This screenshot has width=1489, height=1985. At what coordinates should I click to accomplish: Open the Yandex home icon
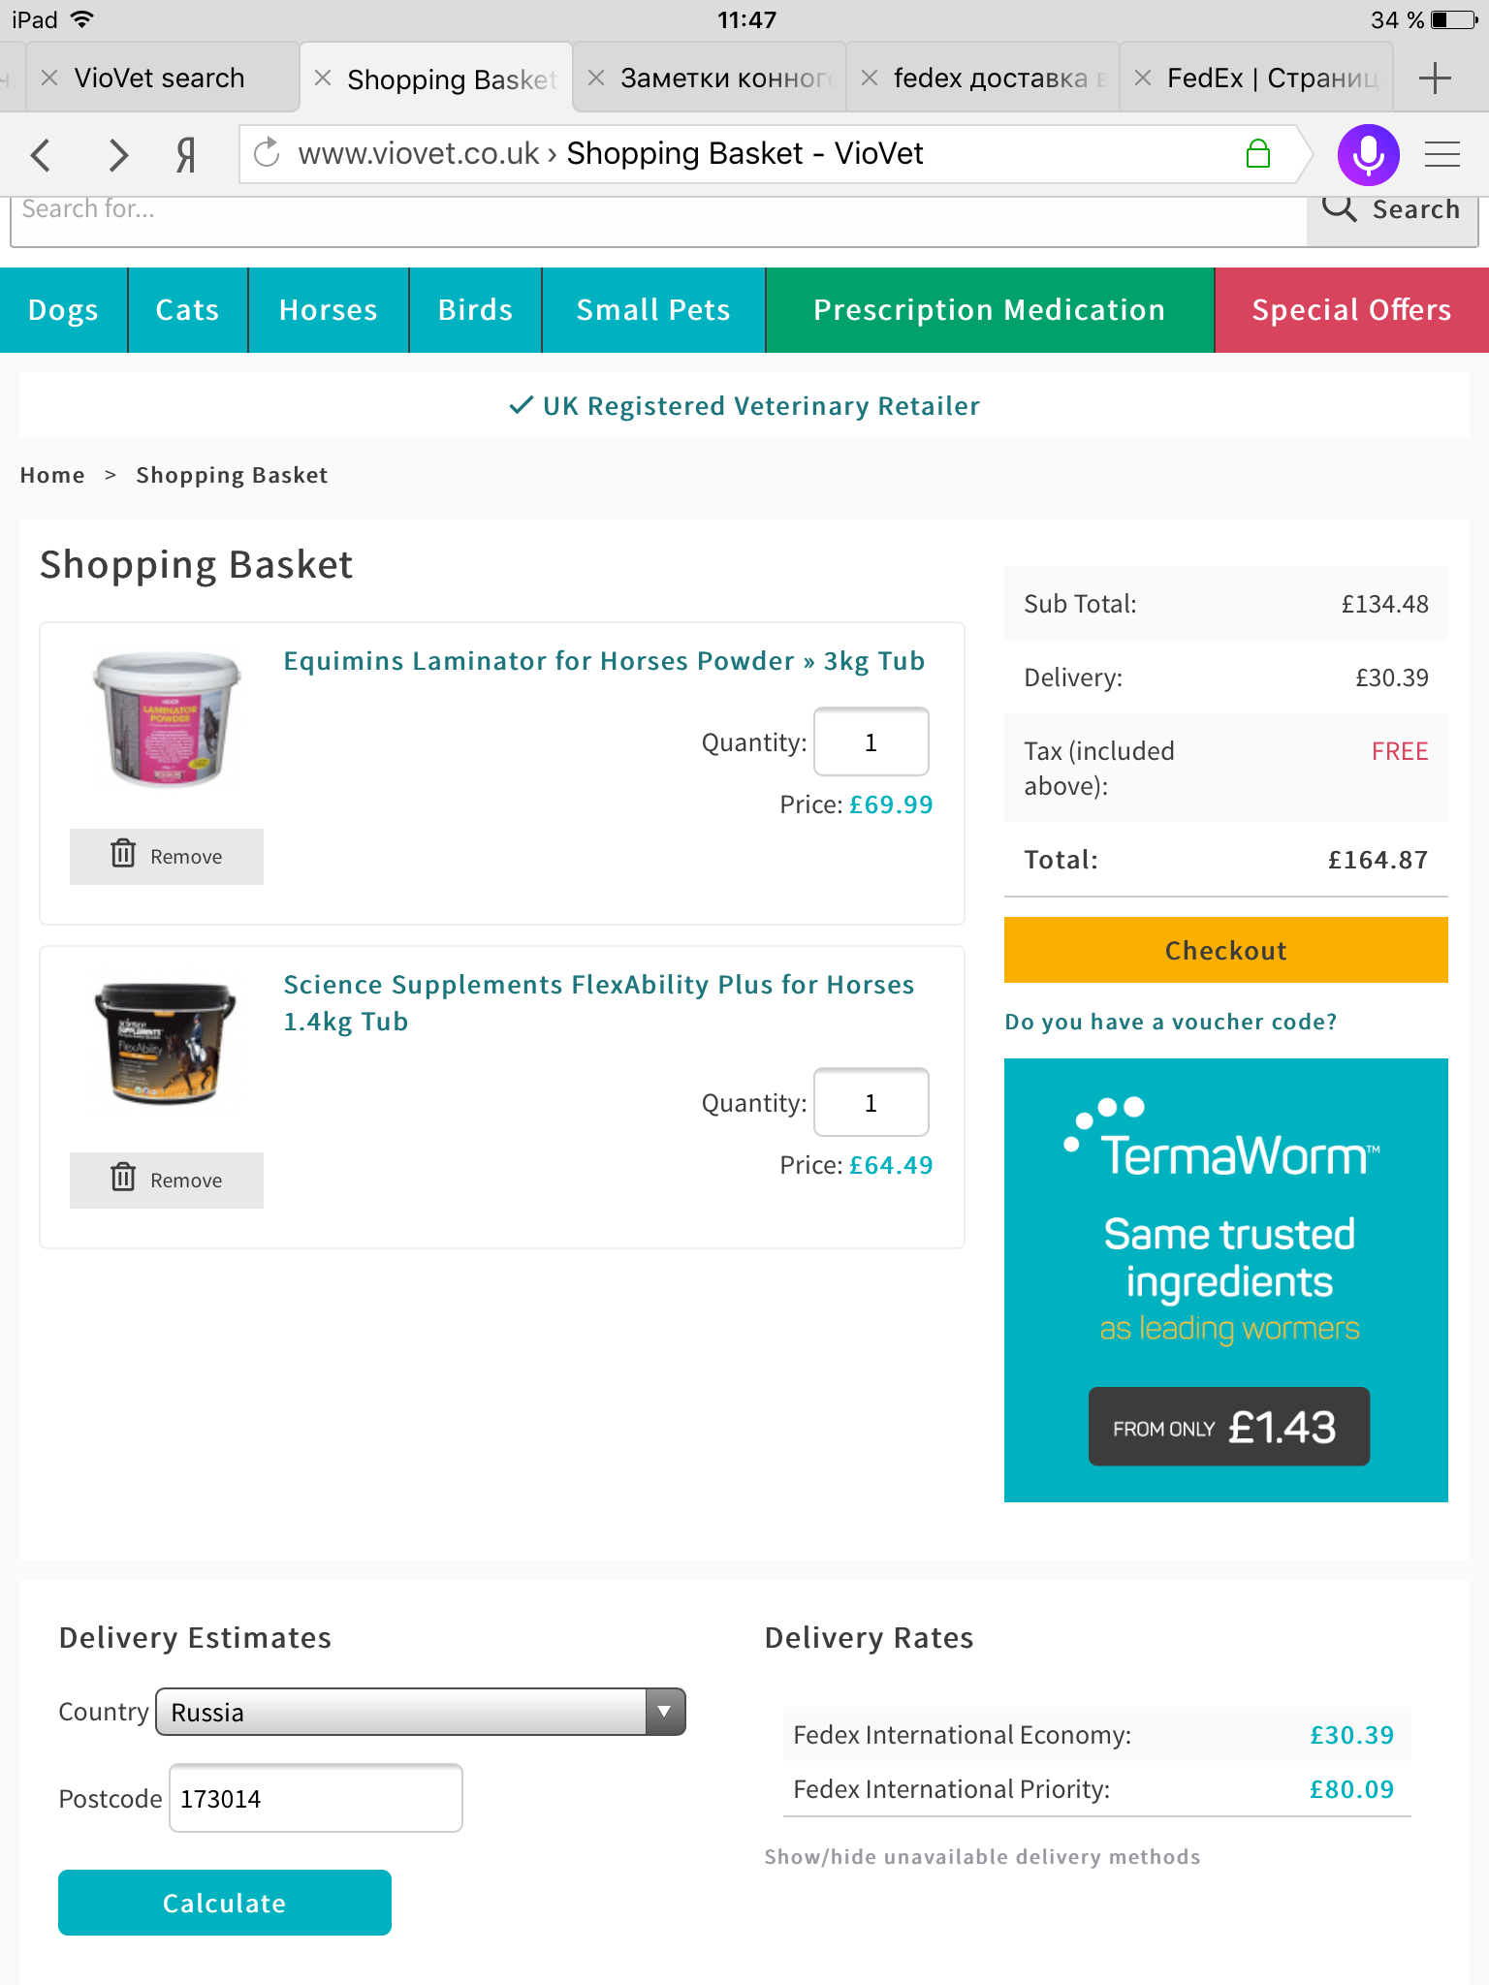[x=186, y=154]
